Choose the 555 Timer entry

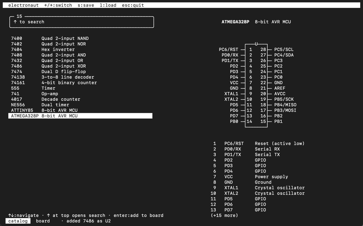point(80,88)
